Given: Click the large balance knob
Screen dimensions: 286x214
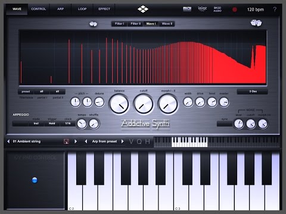Looking at the screenshot, I should tap(119, 104).
